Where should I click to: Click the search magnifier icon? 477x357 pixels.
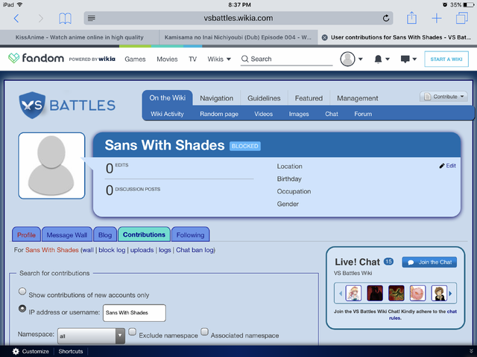tap(244, 59)
